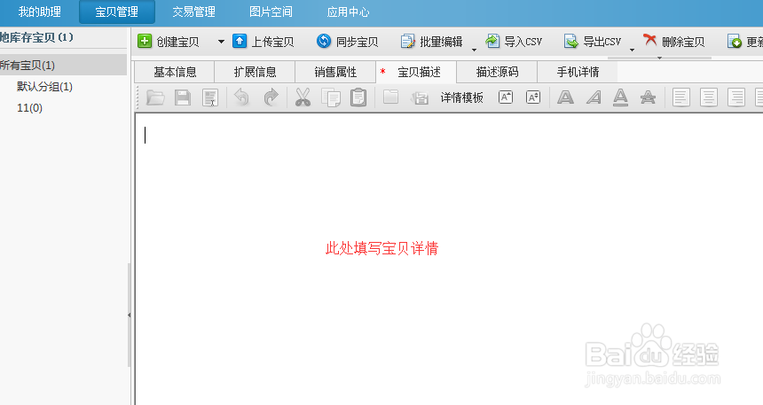Select the 宝贝描述 tab
763x405 pixels.
click(x=416, y=72)
